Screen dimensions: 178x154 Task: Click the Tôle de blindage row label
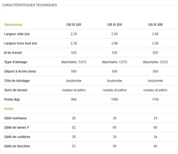click(17, 81)
